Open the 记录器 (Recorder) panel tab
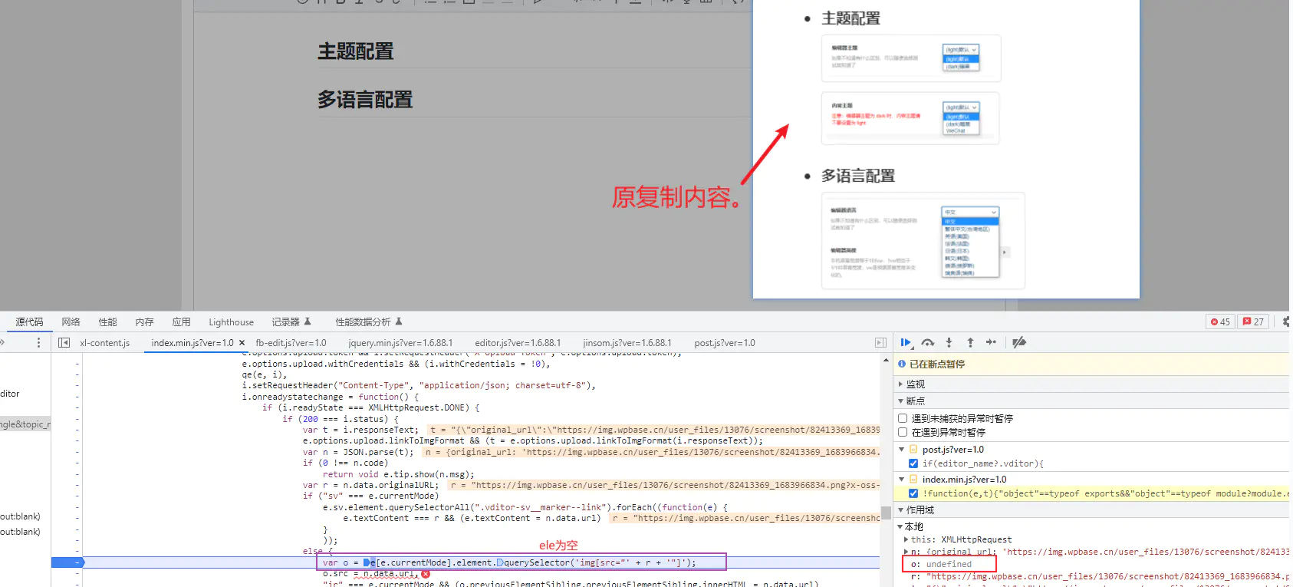The height and width of the screenshot is (587, 1293). click(291, 322)
